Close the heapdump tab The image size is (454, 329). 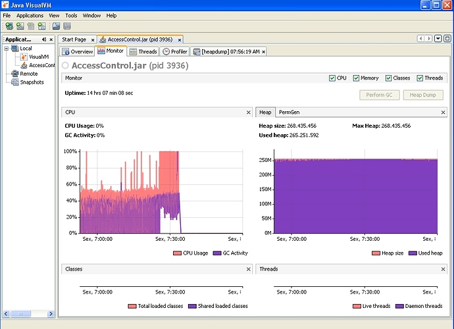[x=263, y=52]
